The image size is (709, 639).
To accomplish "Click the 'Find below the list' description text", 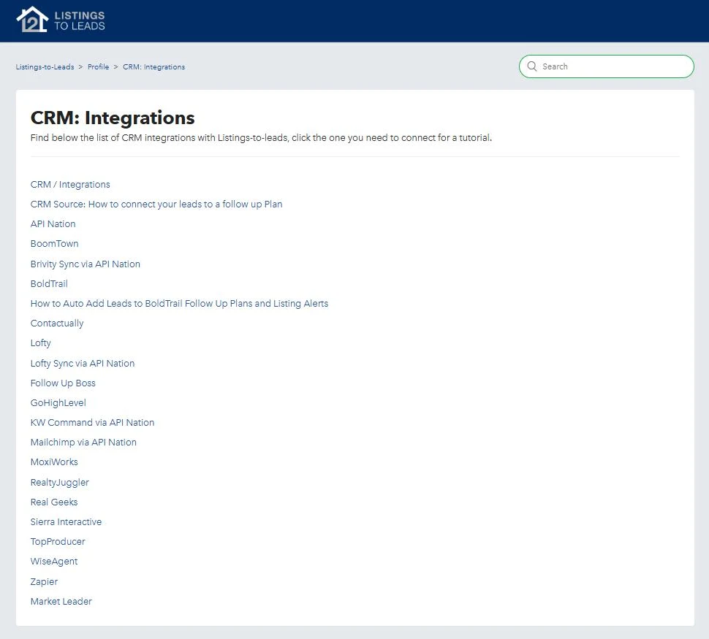I will [x=261, y=138].
